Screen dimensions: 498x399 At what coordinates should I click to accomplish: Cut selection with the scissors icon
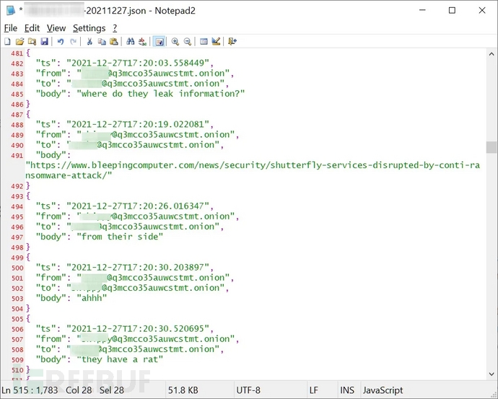click(x=89, y=42)
